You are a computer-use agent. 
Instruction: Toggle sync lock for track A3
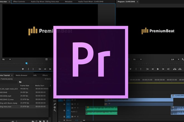(72, 116)
